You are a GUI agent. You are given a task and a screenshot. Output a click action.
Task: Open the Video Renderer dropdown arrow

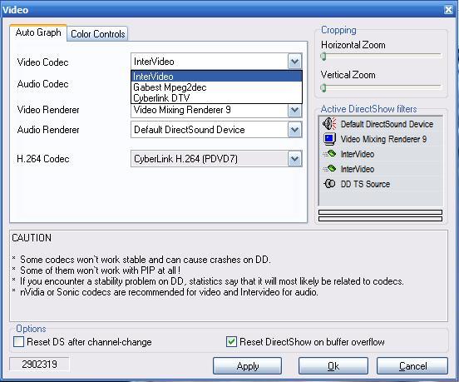pos(294,111)
